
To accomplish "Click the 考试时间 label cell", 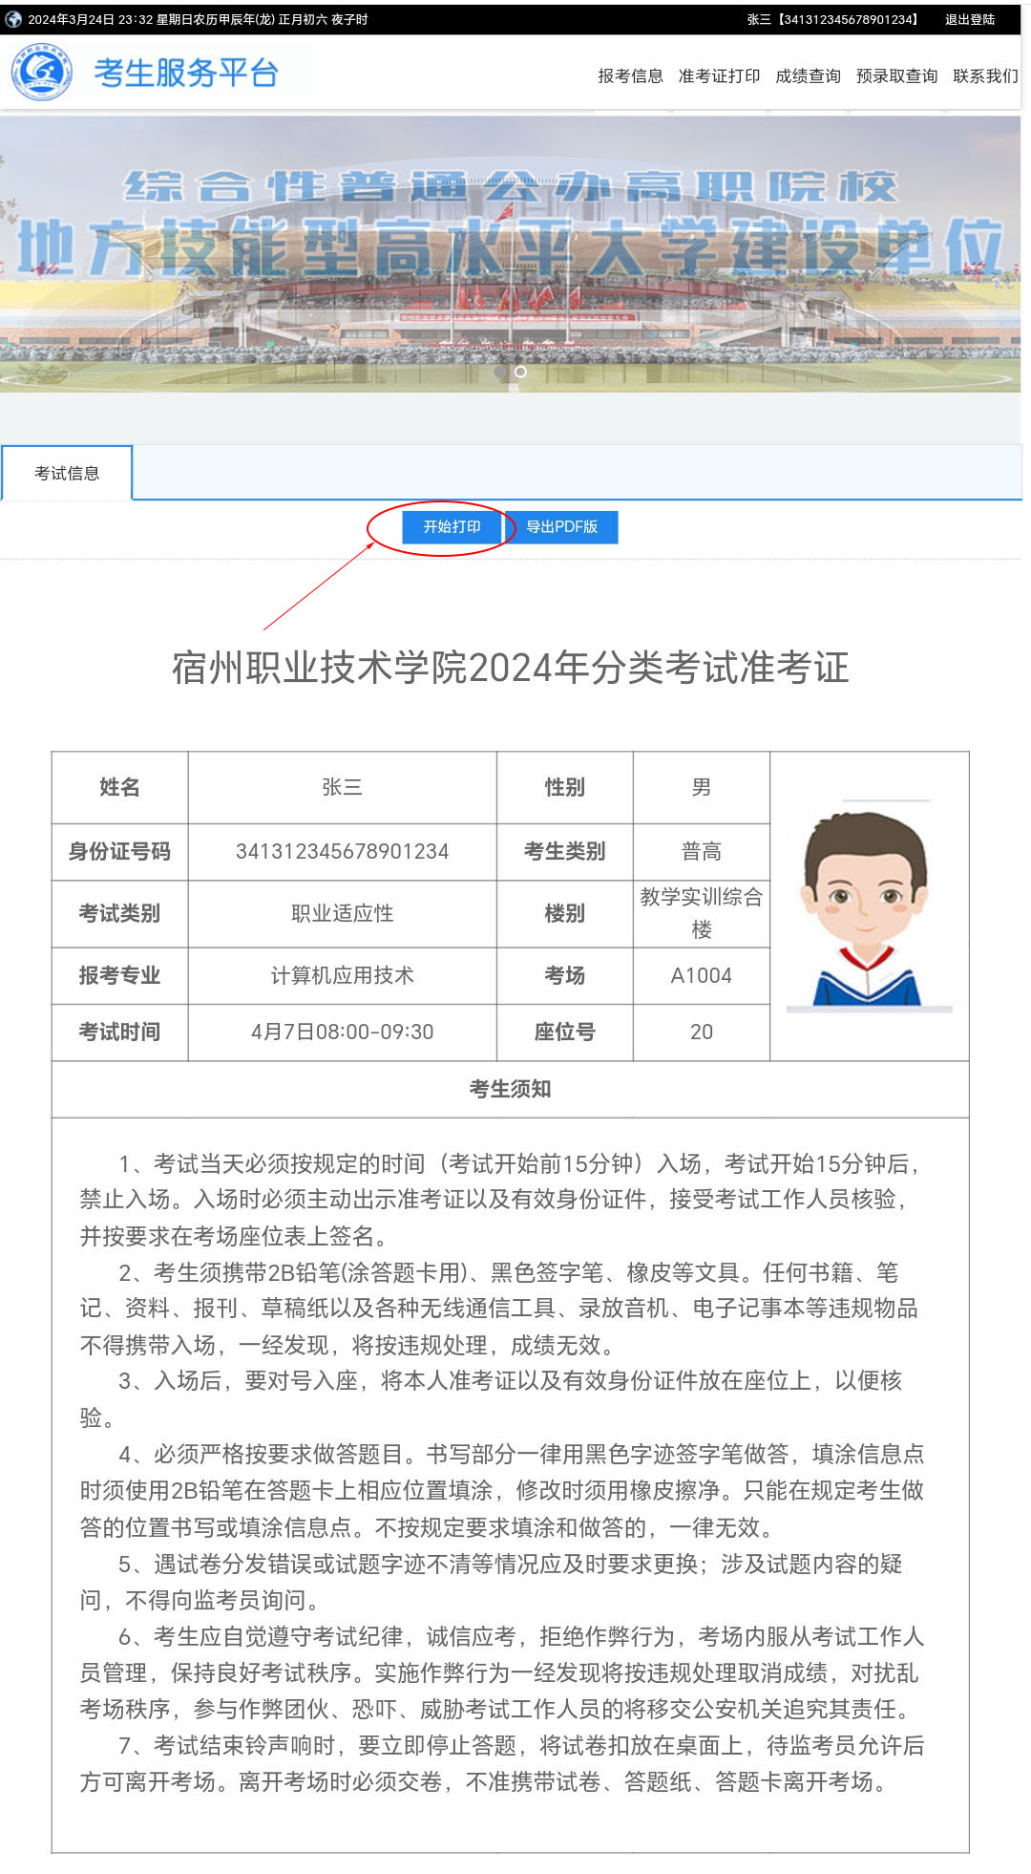I will click(119, 1032).
